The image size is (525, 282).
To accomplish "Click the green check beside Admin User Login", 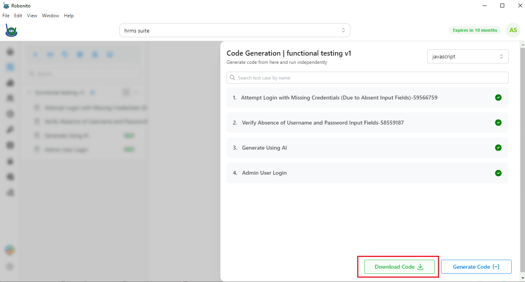I will coord(498,173).
